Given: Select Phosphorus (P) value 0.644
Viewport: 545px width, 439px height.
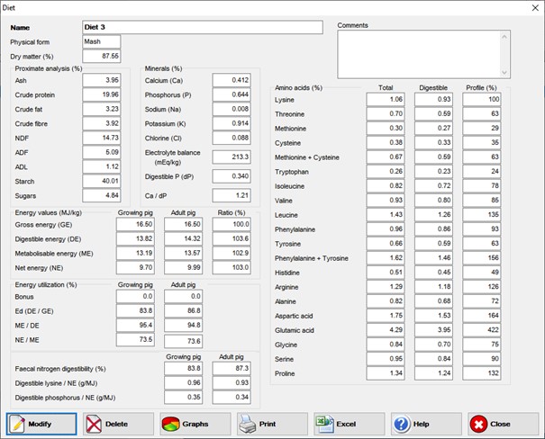Looking at the screenshot, I should (x=232, y=94).
